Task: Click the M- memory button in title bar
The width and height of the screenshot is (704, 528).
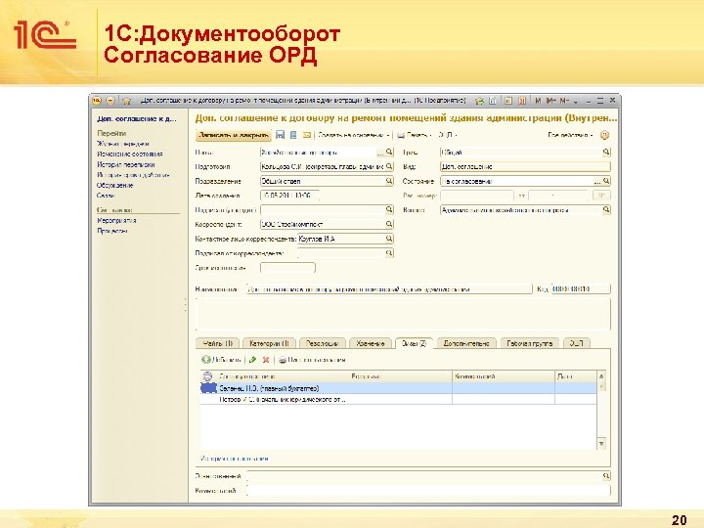Action: pos(564,101)
